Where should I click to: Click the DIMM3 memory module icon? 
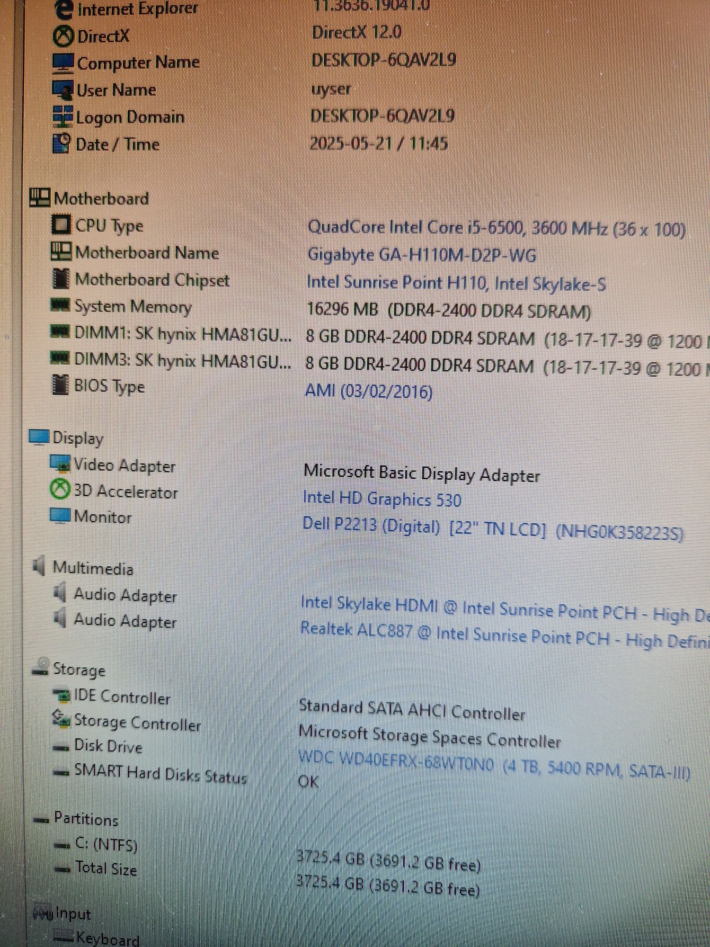(x=60, y=358)
